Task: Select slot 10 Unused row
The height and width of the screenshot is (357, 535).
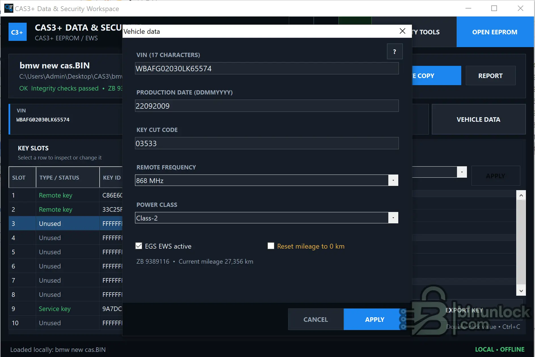Action: click(66, 323)
